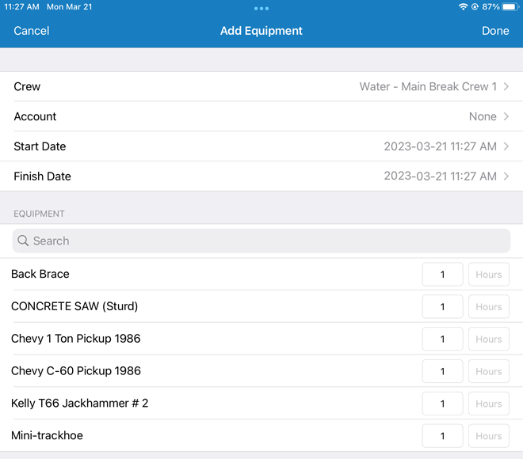
Task: Expand the Account chevron
Action: tap(506, 116)
